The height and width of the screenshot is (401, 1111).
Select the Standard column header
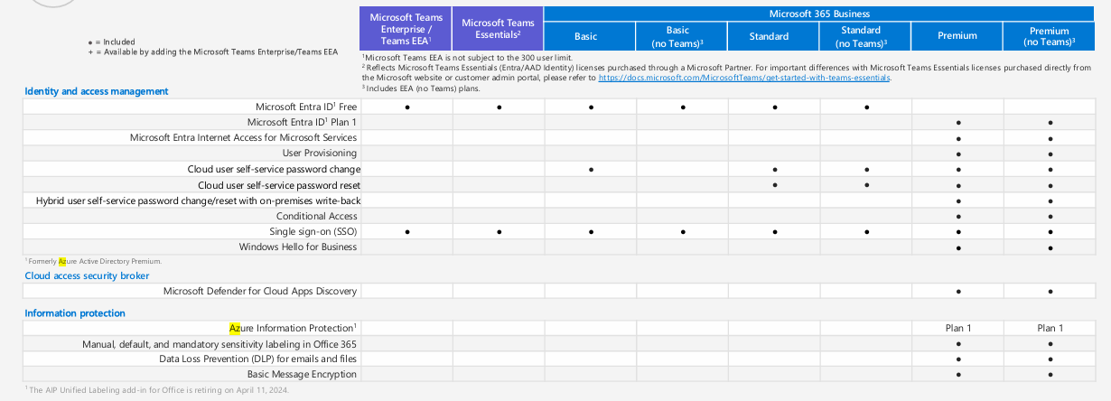click(x=774, y=36)
